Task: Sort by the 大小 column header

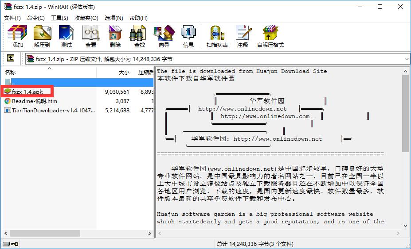Action: [x=114, y=73]
